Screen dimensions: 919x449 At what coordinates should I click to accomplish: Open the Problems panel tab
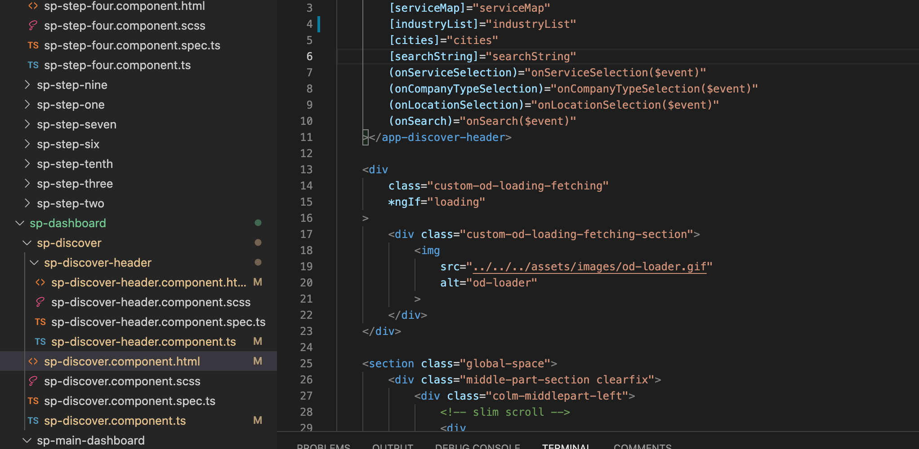[x=323, y=446]
